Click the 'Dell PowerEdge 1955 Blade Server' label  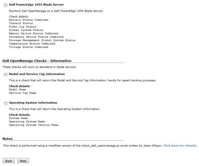pyautogui.click(x=36, y=5)
